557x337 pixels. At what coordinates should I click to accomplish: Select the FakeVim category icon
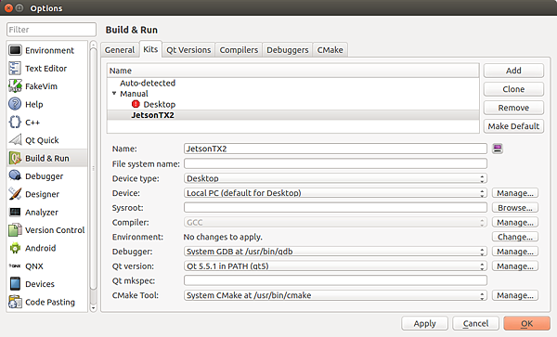pos(15,86)
